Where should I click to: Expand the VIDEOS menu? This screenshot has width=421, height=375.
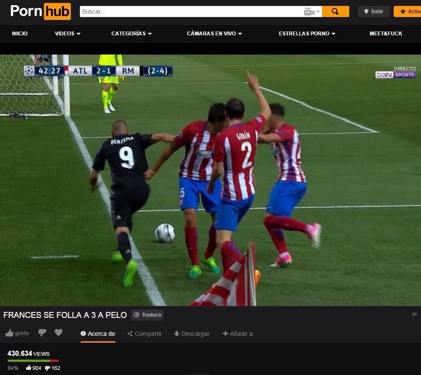(x=68, y=34)
